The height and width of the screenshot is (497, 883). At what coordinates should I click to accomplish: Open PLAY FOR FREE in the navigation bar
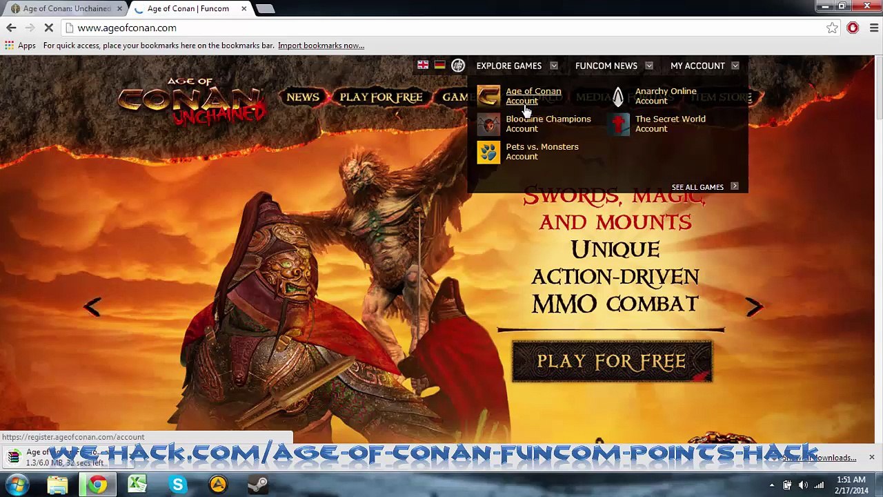381,97
